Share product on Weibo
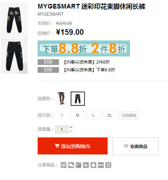This screenshot has width=168, height=180. 64,165
